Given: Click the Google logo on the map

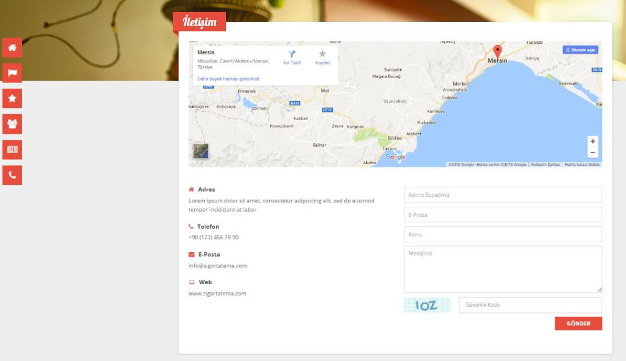Looking at the screenshot, I should click(x=395, y=157).
